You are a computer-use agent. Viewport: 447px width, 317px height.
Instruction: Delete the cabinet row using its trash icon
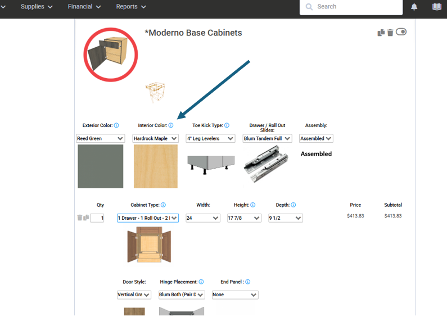79,218
